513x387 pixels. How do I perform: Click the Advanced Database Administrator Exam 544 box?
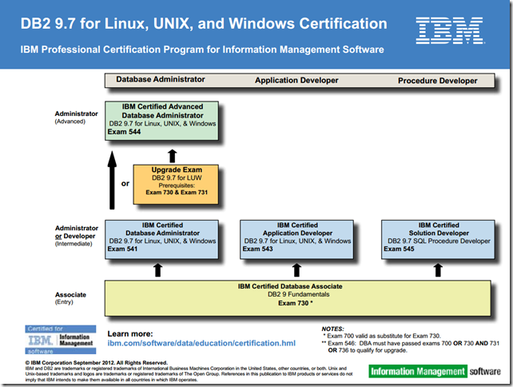click(x=161, y=121)
